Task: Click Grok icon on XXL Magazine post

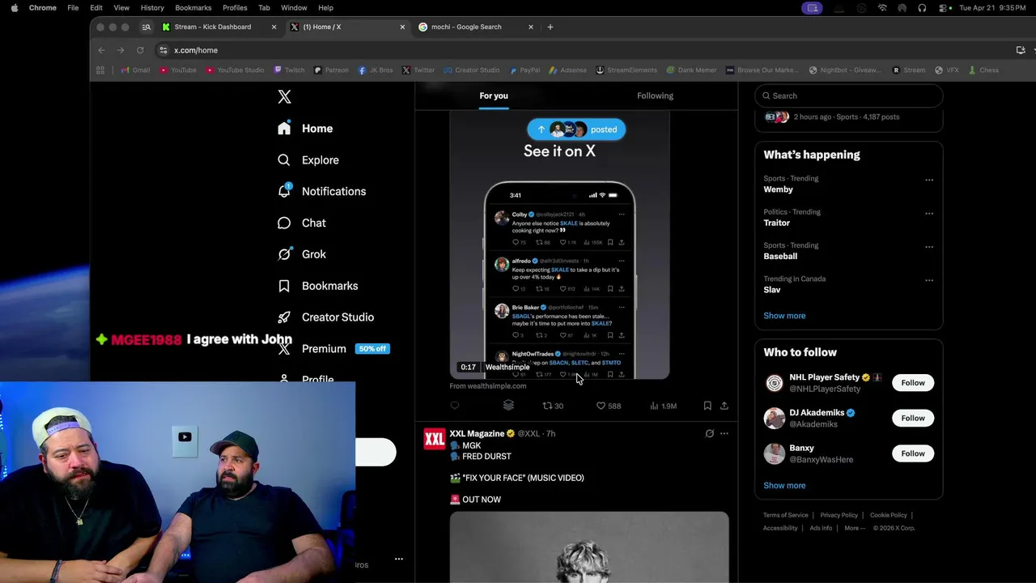Action: 710,434
